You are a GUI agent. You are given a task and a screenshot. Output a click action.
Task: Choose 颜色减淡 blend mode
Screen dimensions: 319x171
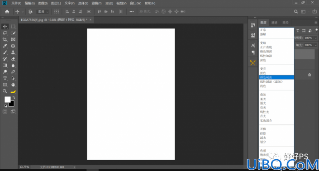point(276,77)
